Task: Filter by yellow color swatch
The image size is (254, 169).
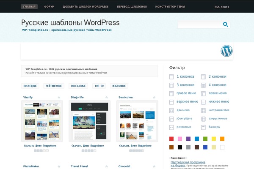Action: click(214, 139)
